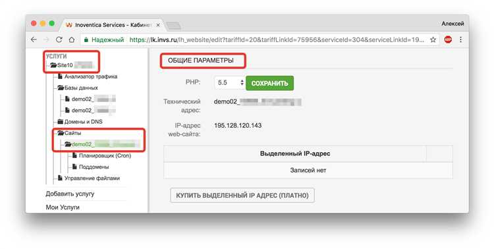This screenshot has height=249, width=494.
Task: Click the Добавить услугу link
Action: pos(70,194)
